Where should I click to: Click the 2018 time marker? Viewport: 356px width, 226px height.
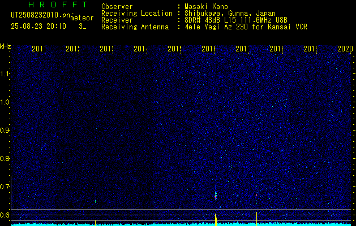(x=276, y=49)
